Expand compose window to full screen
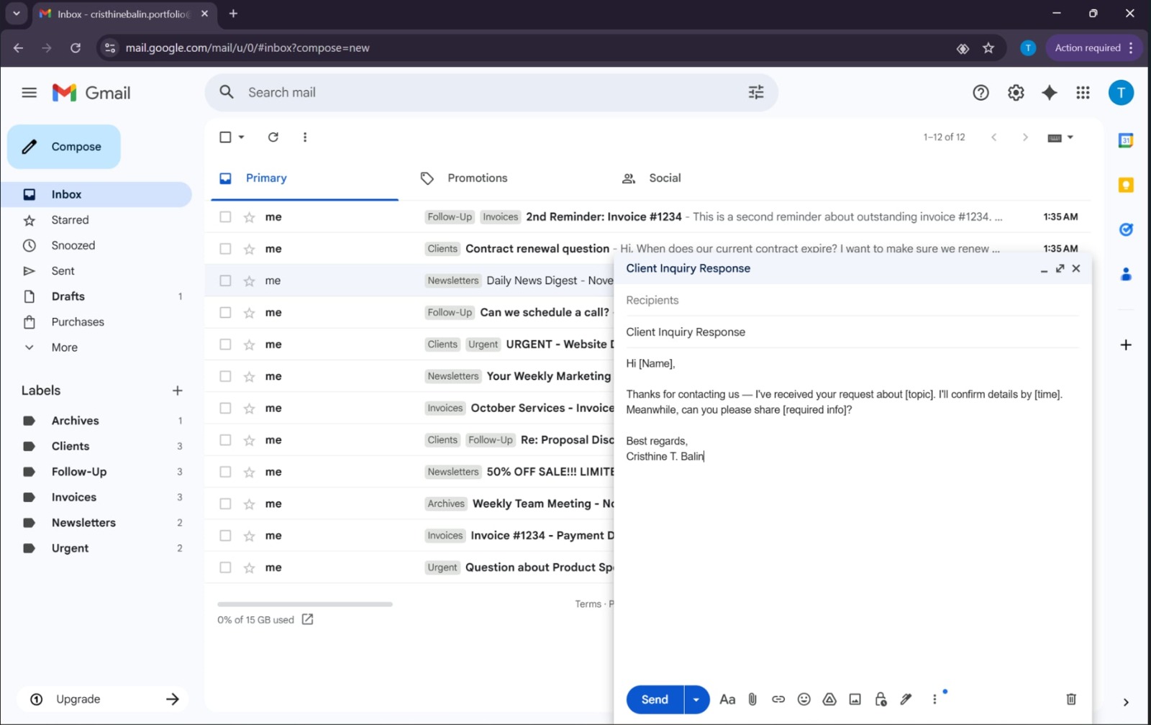 [1060, 268]
